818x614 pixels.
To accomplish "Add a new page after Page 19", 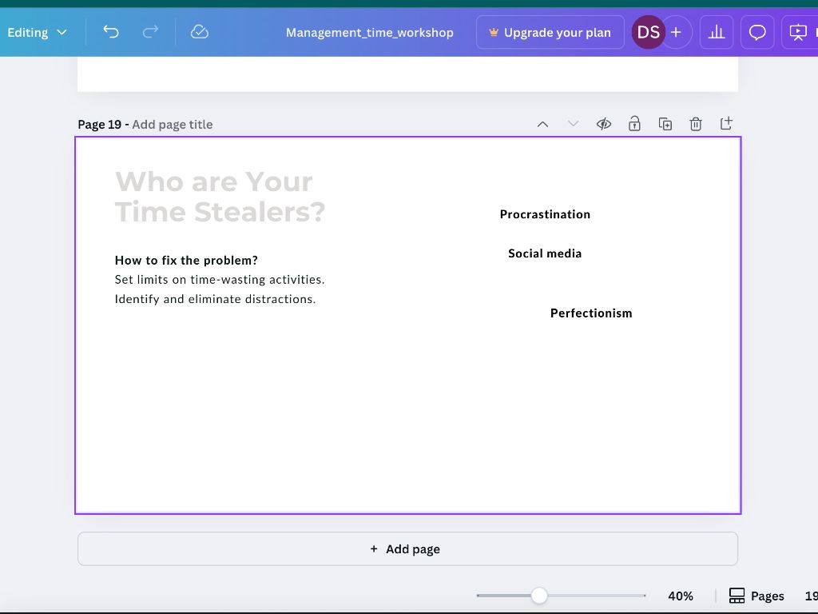I will pos(726,124).
